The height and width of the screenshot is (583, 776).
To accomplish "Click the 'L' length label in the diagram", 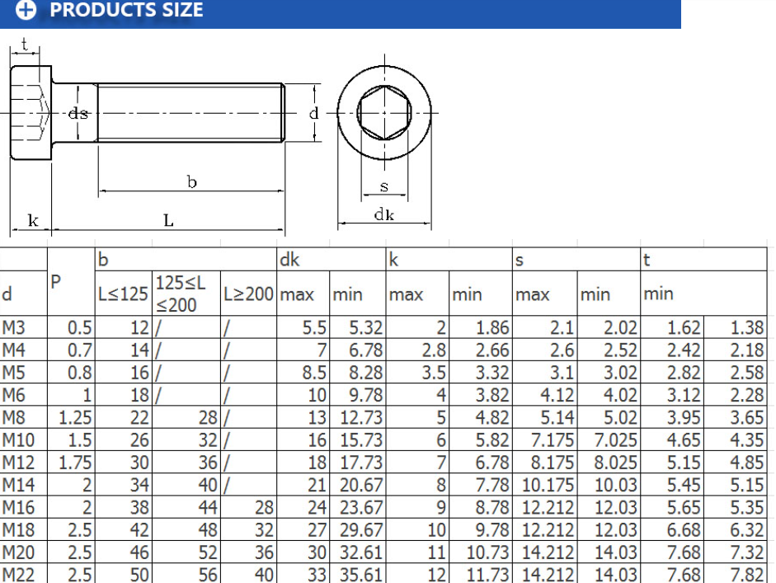I will [168, 220].
